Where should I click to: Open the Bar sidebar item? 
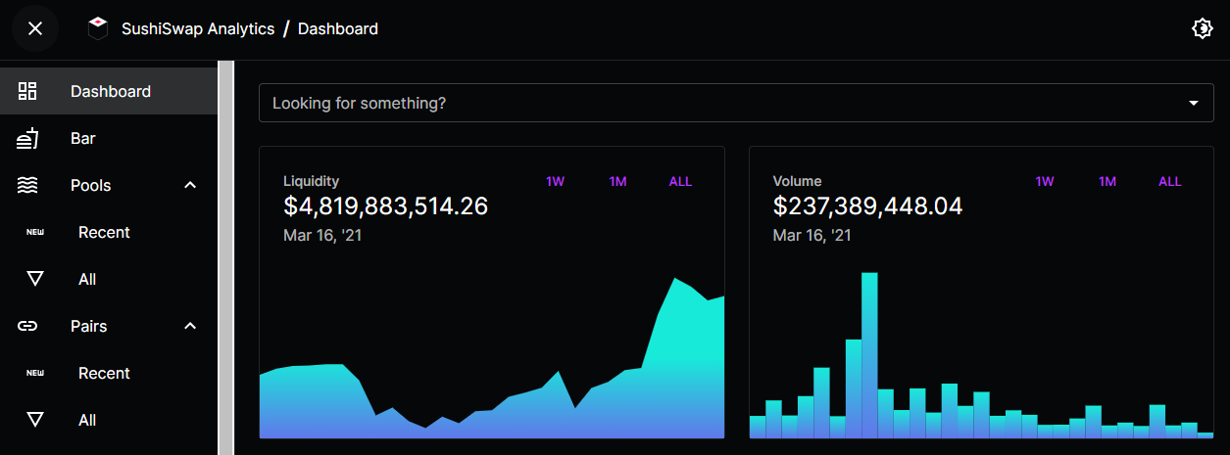109,138
